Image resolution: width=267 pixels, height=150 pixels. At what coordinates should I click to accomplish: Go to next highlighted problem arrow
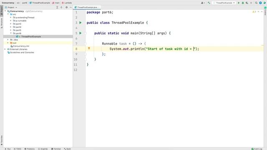tap(262, 12)
